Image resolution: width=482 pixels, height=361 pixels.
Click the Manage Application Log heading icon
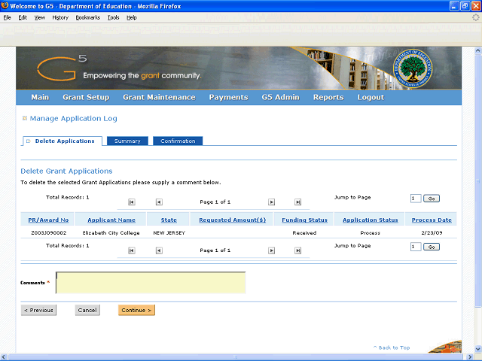click(25, 118)
